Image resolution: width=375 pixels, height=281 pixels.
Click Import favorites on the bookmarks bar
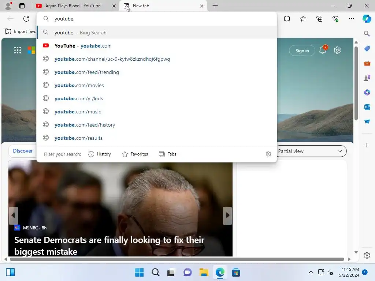21,31
